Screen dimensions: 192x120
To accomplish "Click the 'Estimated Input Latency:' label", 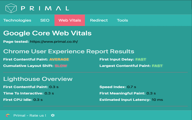I will pyautogui.click(x=125, y=100).
